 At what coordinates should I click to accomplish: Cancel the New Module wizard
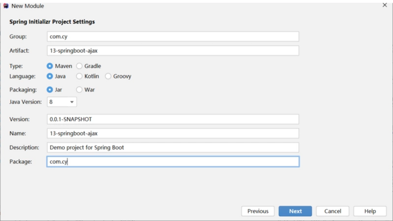point(332,211)
